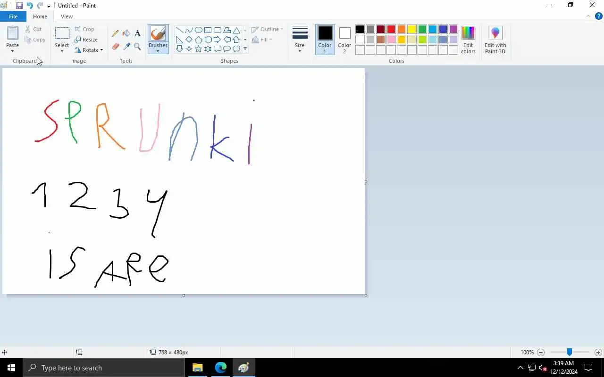Pick the red color swatch
The height and width of the screenshot is (377, 604).
391,29
